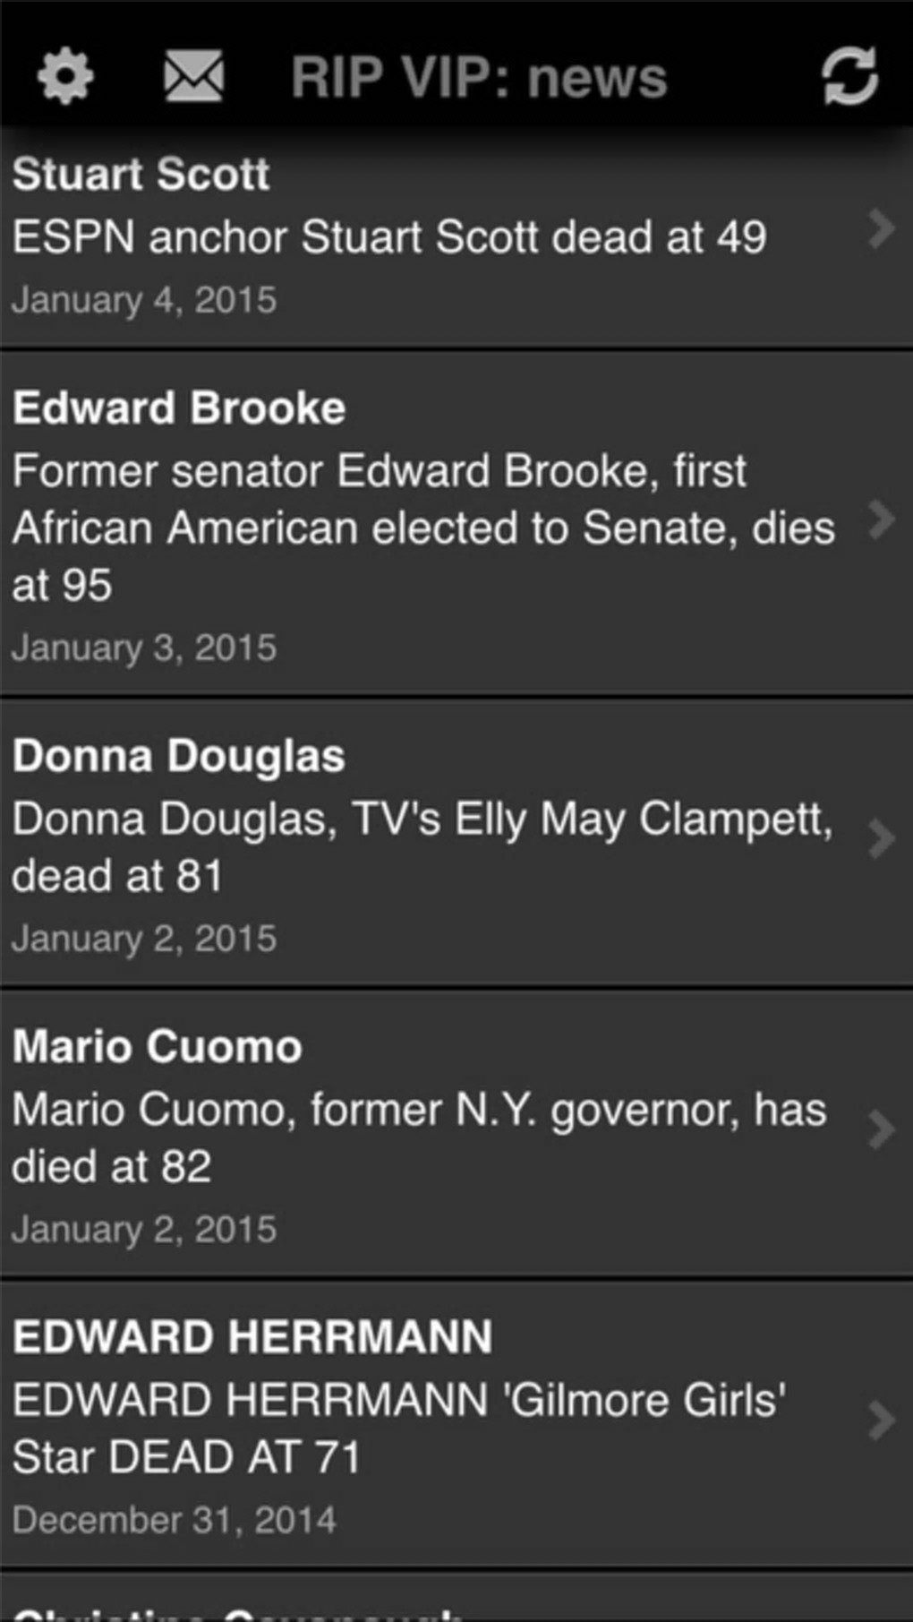Choose the Mario Cuomo name heading
Viewport: 913px width, 1622px height.
coord(158,1046)
